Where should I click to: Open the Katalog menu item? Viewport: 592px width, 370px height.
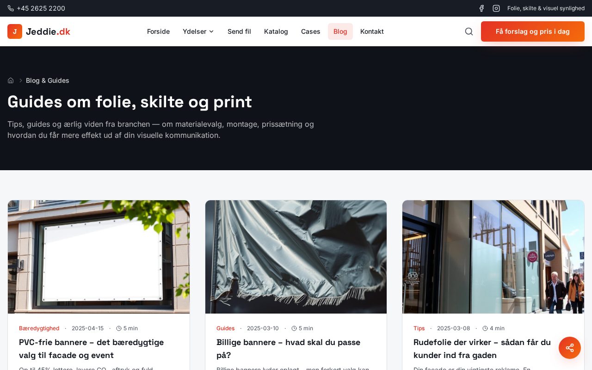(x=276, y=31)
